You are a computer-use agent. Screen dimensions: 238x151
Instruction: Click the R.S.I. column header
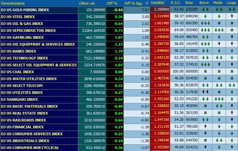click(x=175, y=3)
